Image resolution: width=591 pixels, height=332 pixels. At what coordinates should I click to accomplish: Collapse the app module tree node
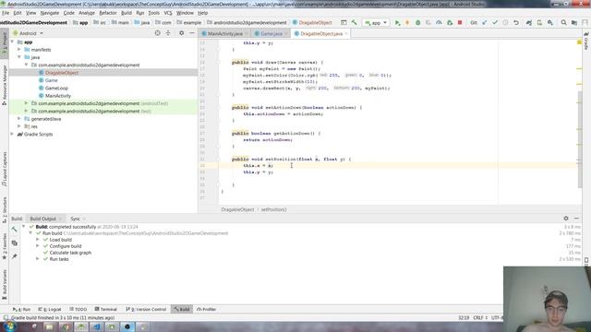[12, 41]
